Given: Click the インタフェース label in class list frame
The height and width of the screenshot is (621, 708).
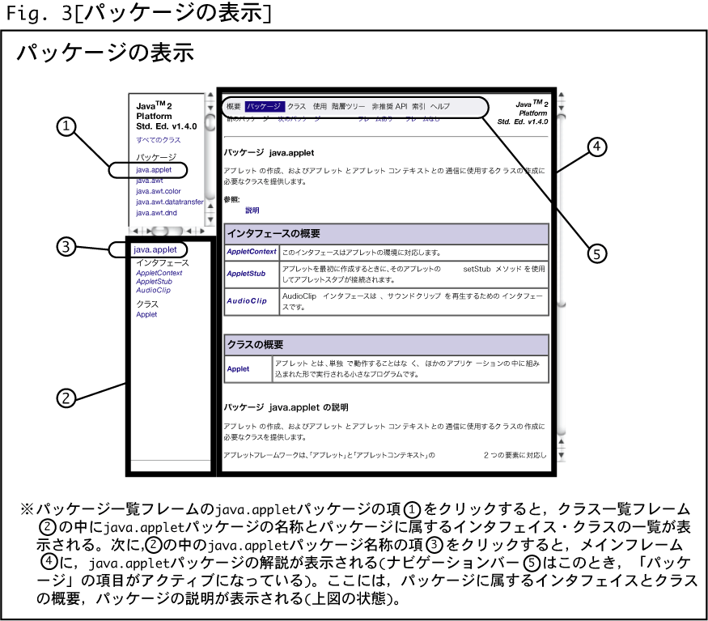Looking at the screenshot, I should [x=163, y=262].
